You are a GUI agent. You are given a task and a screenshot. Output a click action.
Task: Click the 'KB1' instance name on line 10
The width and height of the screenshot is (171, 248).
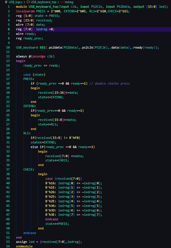42,47
